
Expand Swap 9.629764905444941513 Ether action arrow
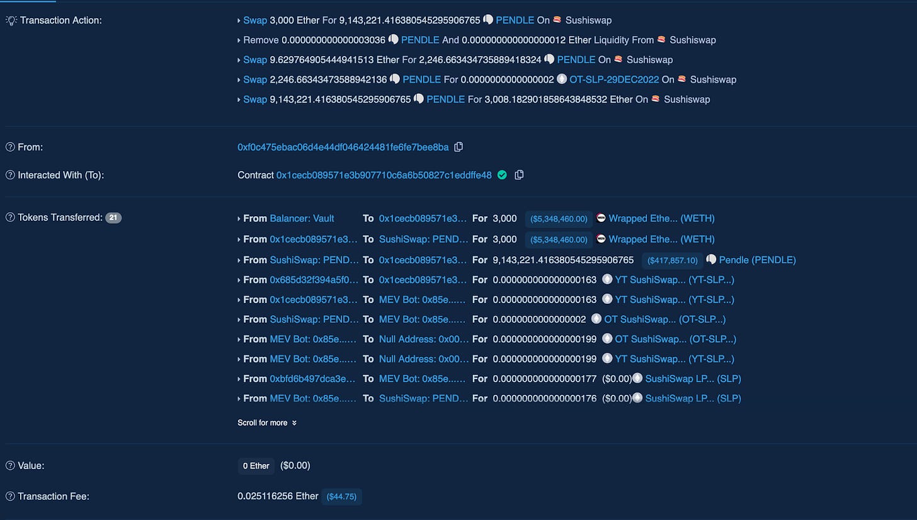(x=239, y=60)
